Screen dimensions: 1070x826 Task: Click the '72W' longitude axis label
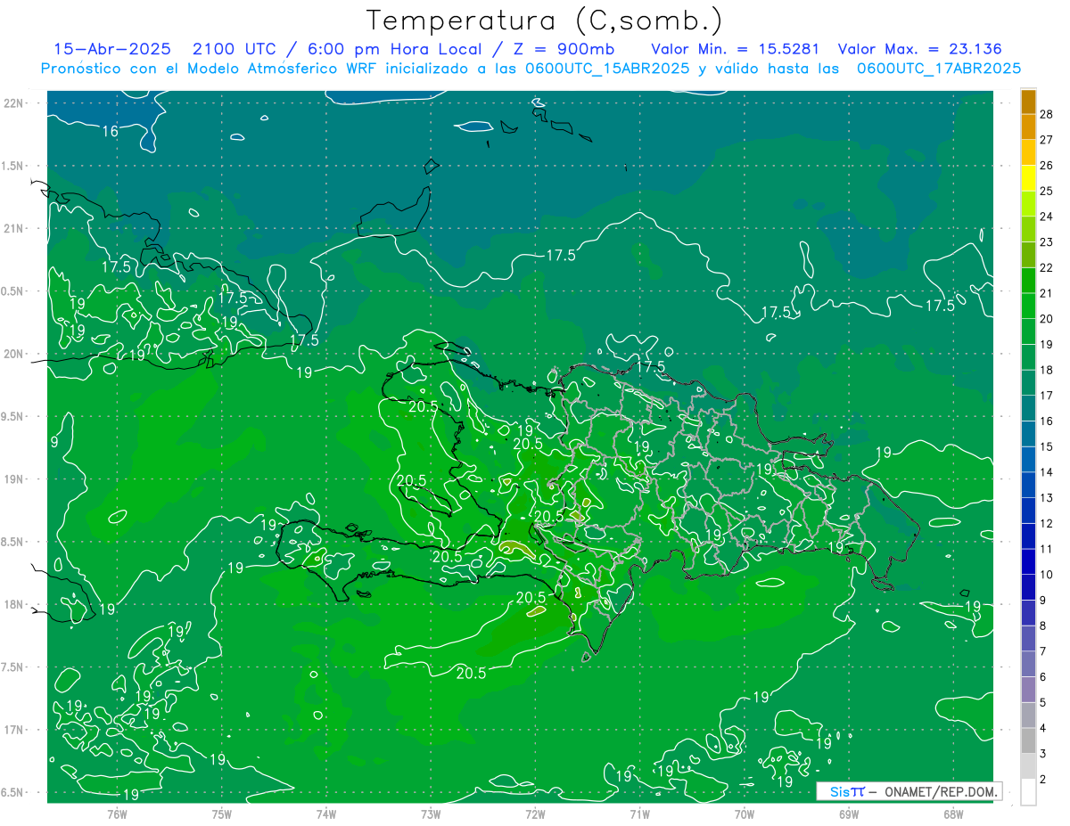pos(535,814)
